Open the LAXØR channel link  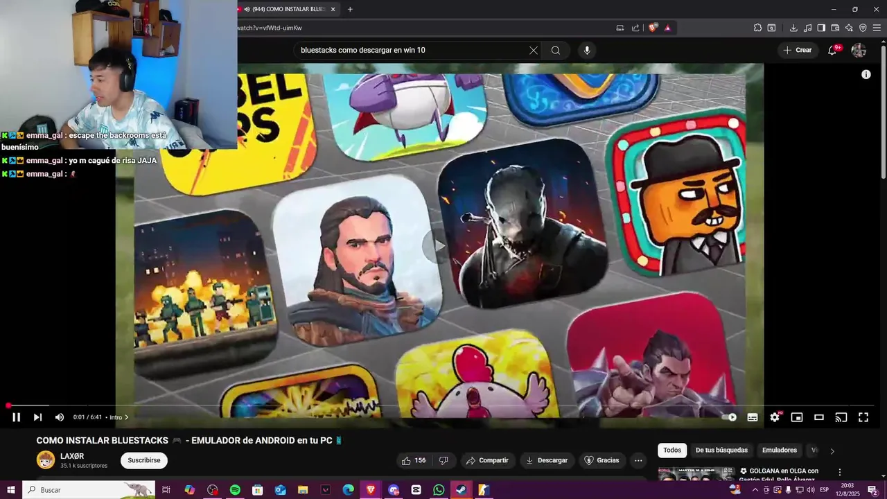click(72, 456)
